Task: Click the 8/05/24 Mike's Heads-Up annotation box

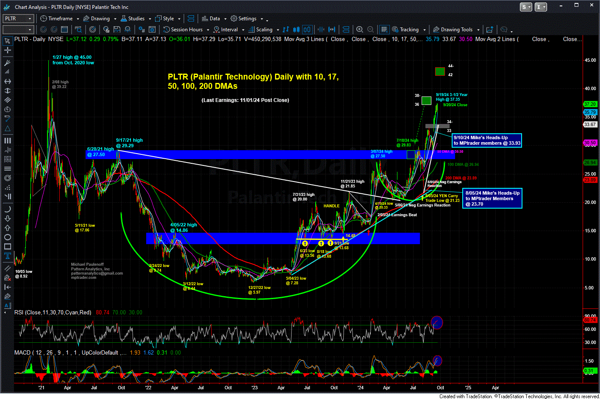Action: click(x=492, y=198)
